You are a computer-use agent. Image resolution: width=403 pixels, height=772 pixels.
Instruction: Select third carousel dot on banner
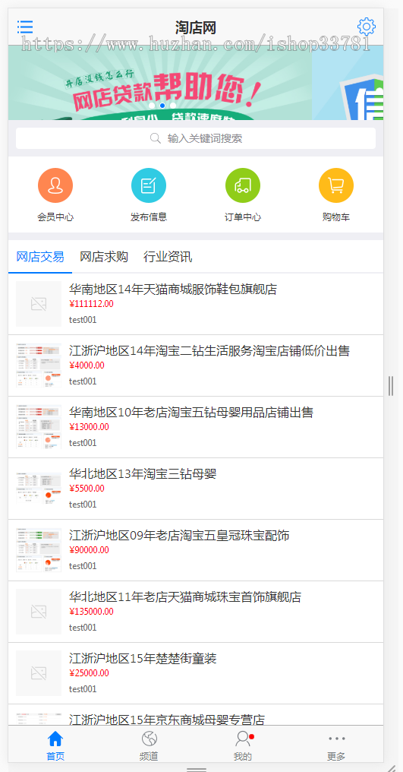(x=173, y=106)
